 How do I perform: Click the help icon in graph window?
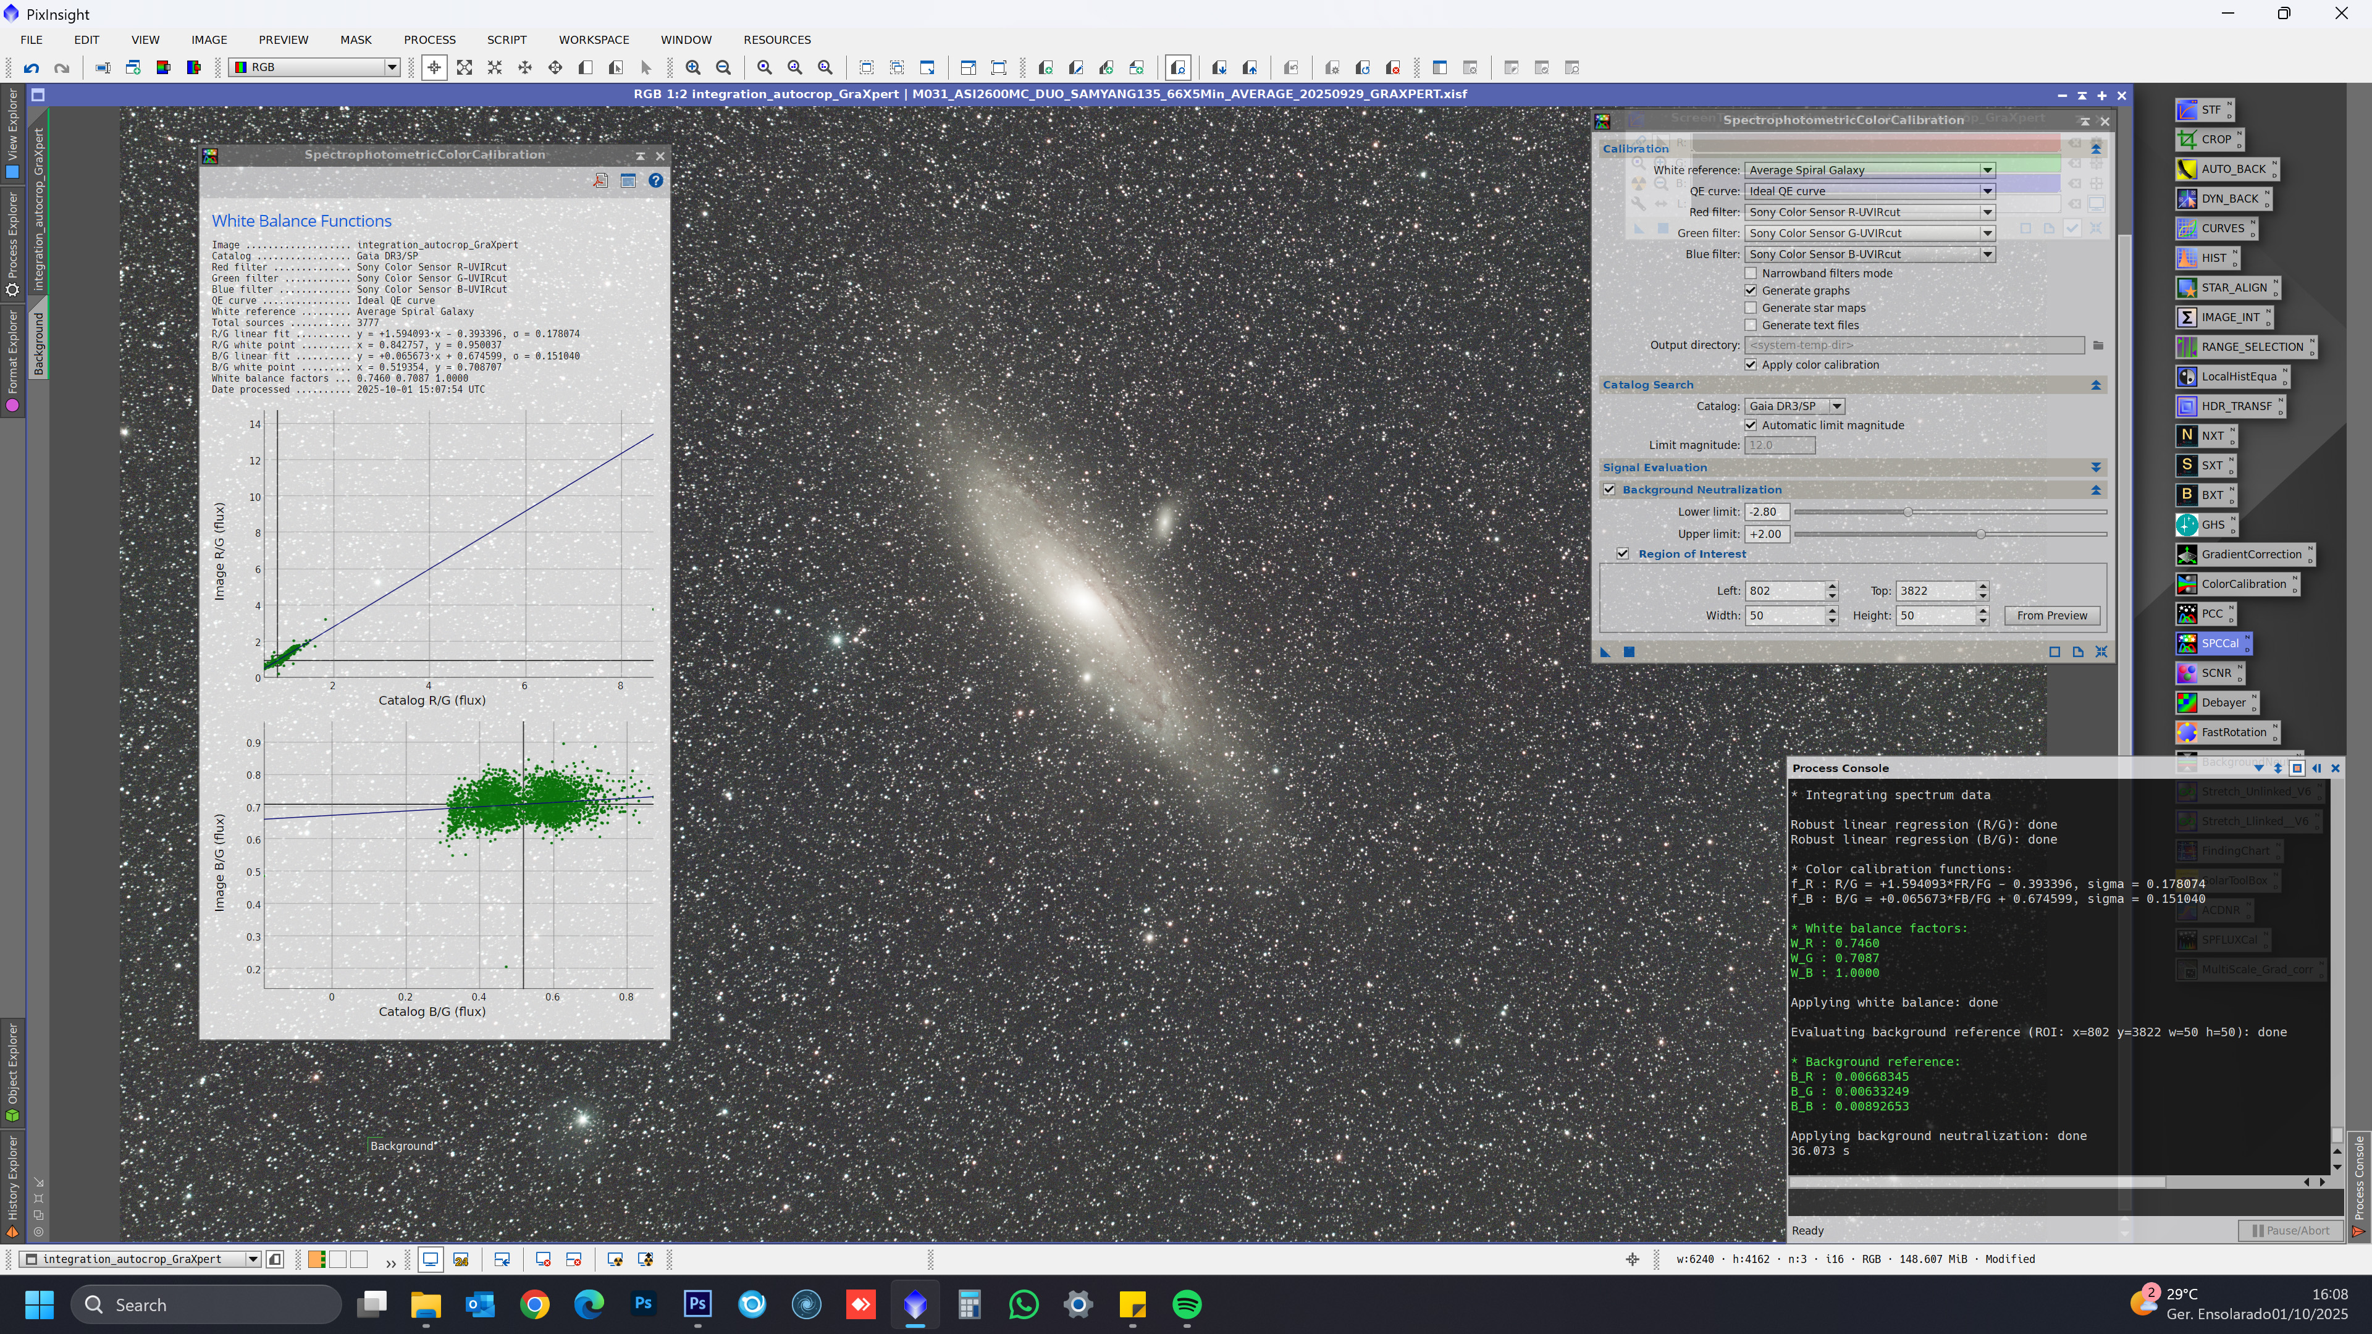[655, 182]
